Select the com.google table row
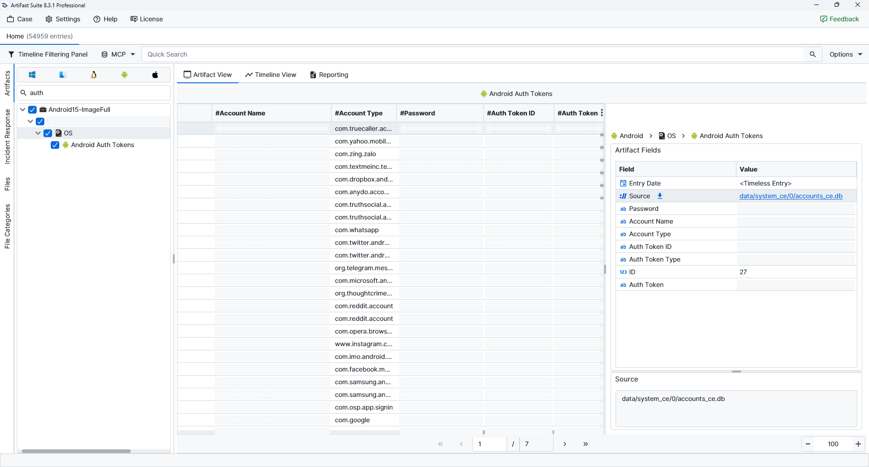This screenshot has width=869, height=467. pyautogui.click(x=390, y=420)
